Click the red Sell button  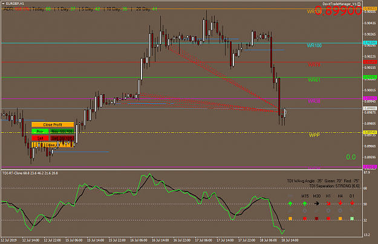(40, 138)
